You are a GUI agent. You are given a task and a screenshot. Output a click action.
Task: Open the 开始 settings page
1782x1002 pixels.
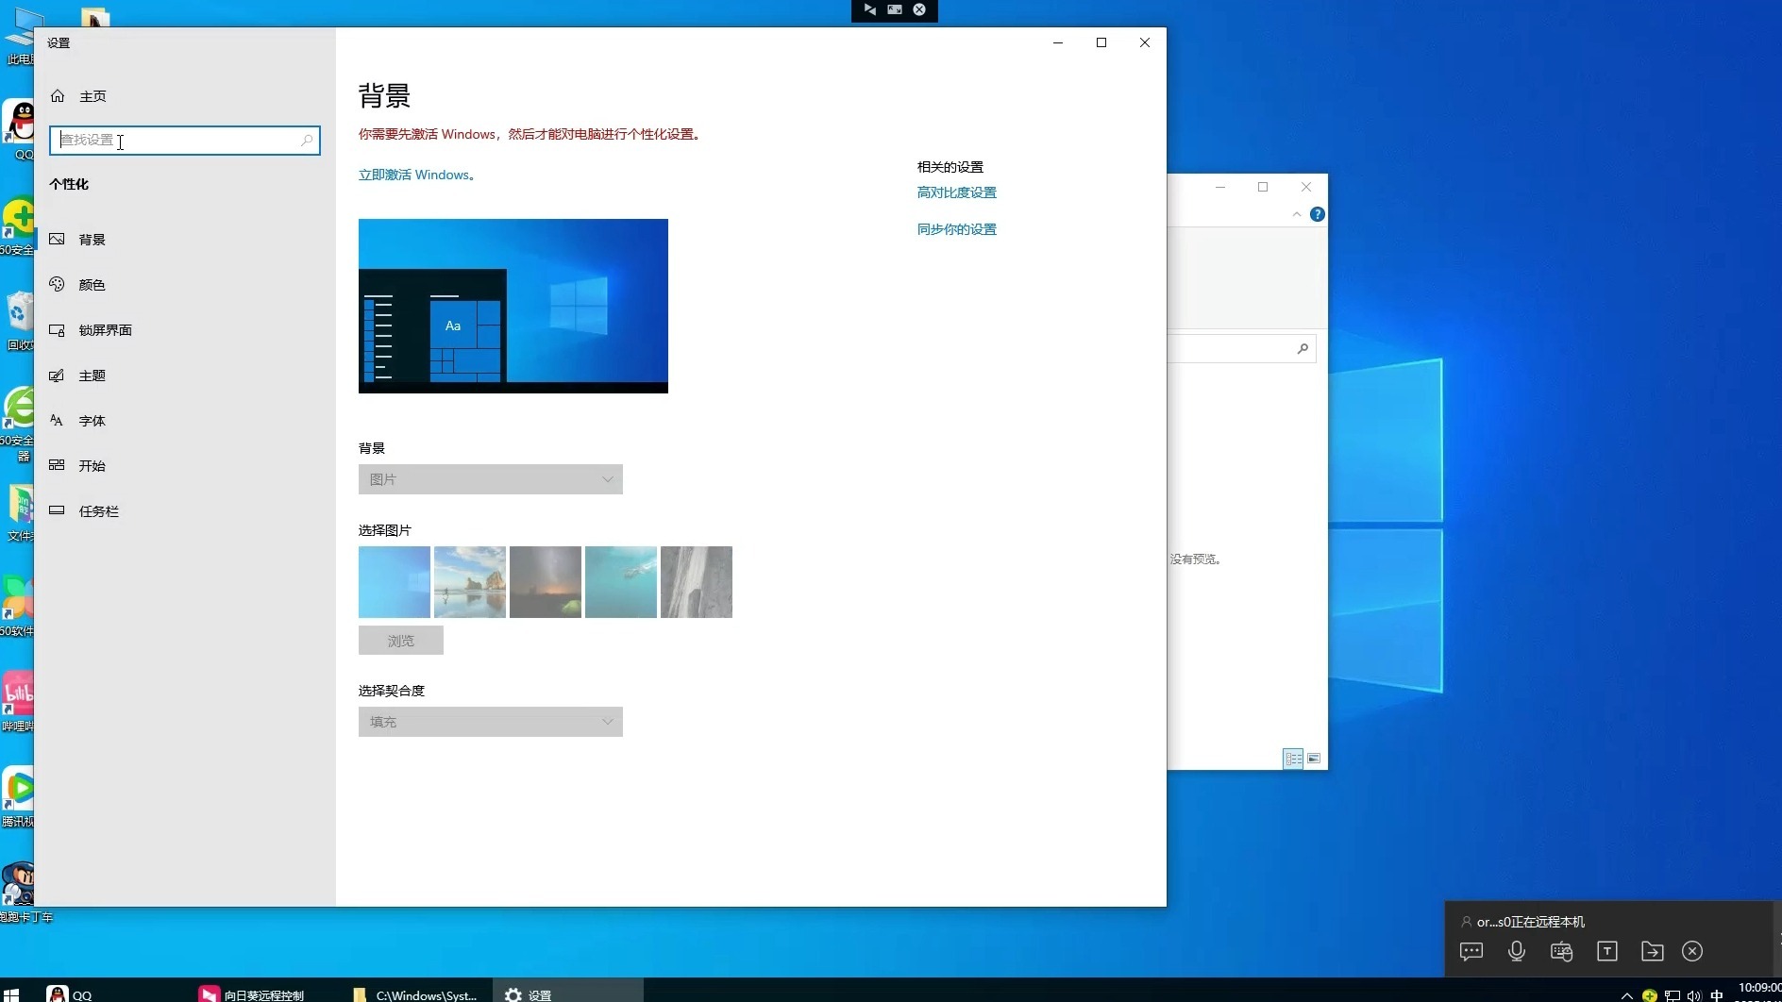point(185,466)
